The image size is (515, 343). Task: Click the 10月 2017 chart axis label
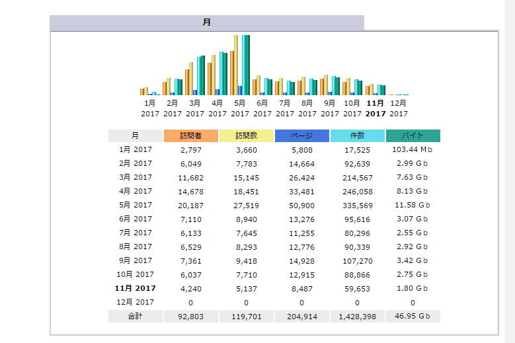click(352, 108)
